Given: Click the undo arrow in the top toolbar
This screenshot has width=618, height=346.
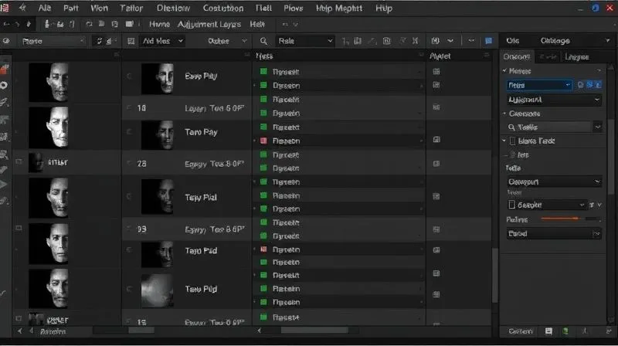Looking at the screenshot, I should click(x=7, y=25).
